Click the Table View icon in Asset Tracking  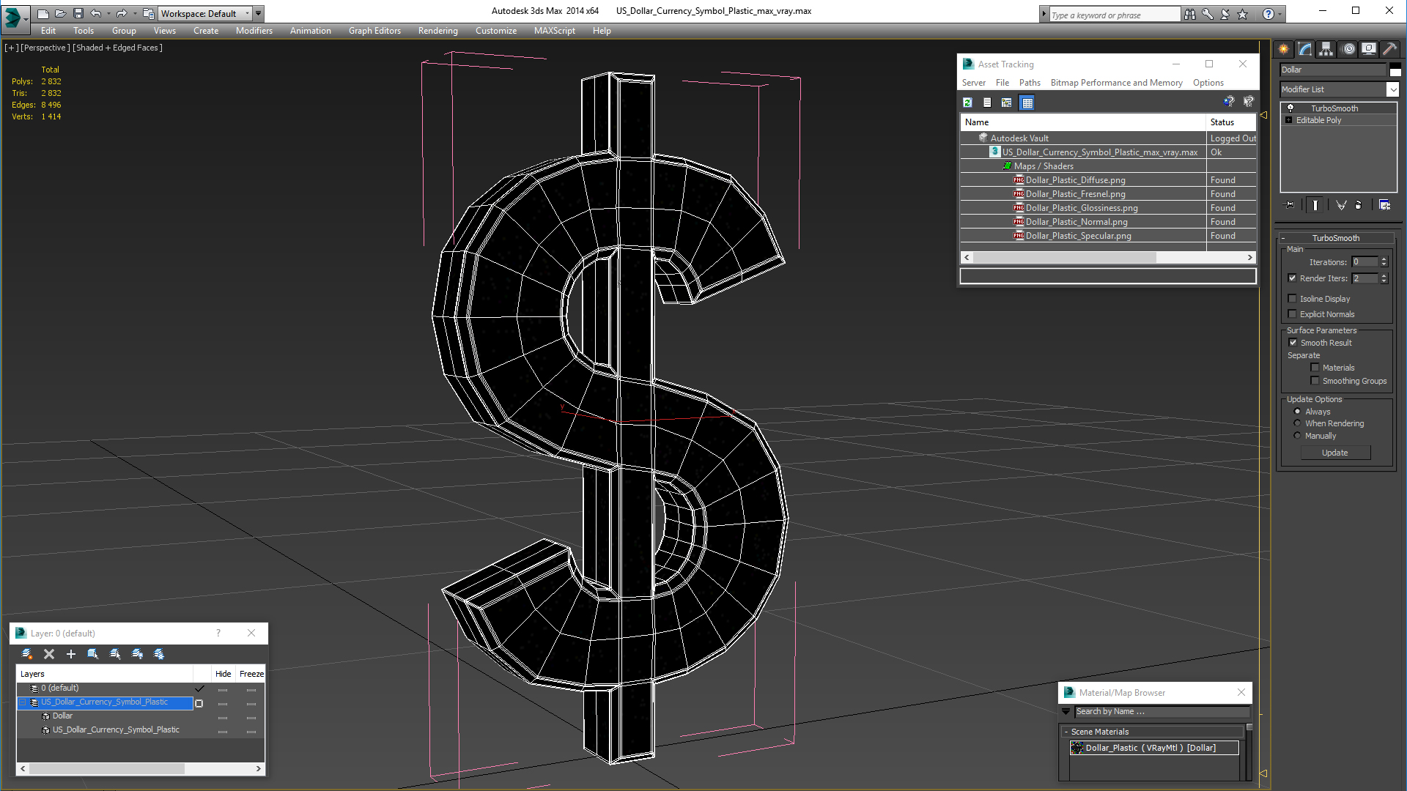click(1027, 103)
